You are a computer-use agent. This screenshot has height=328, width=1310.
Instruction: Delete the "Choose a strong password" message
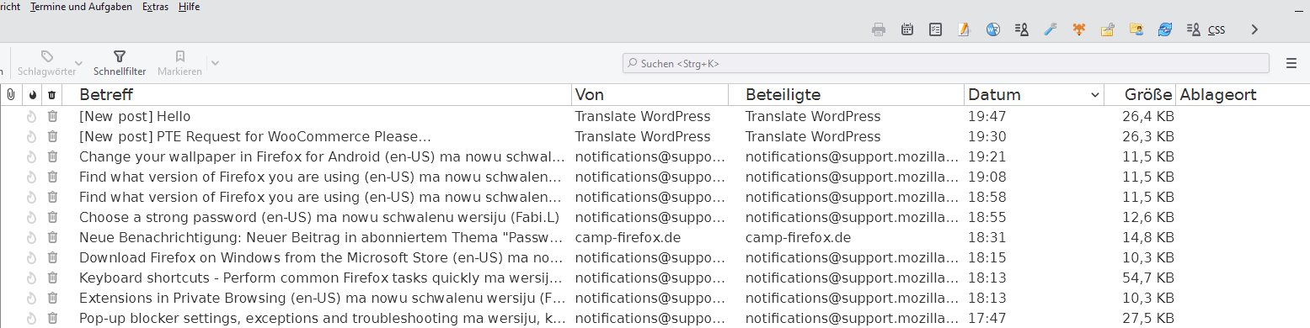point(52,217)
